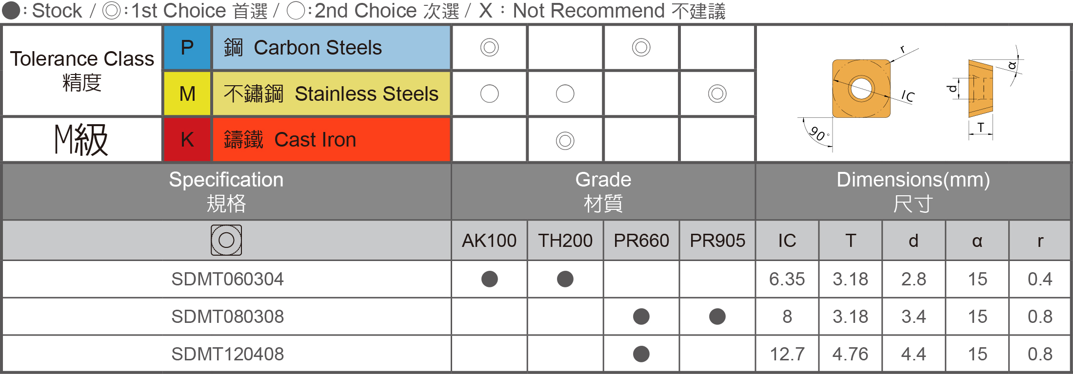Click the orange insert top-view diagram
Image resolution: width=1073 pixels, height=374 pixels.
[861, 89]
